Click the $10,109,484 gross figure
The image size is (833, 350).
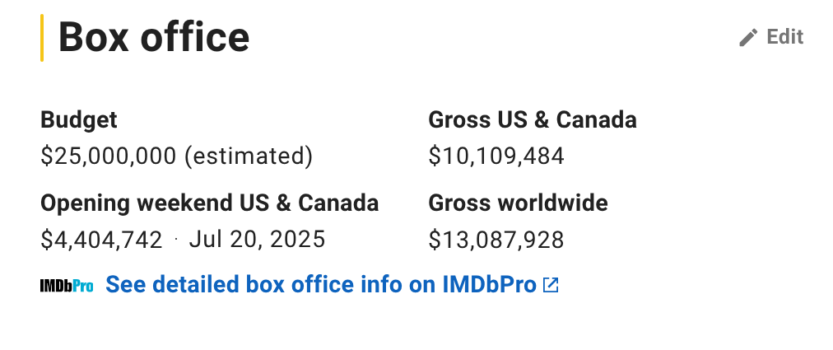coord(496,156)
